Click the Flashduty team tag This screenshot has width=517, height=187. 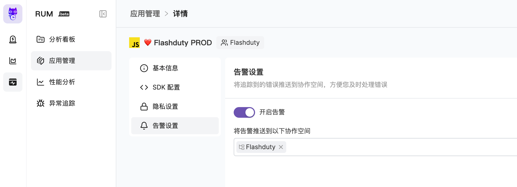240,43
